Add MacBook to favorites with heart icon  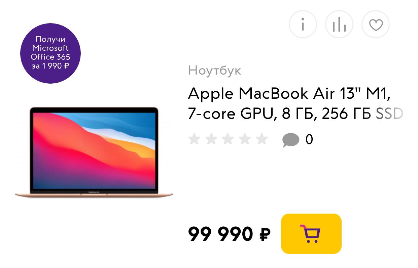pos(376,24)
